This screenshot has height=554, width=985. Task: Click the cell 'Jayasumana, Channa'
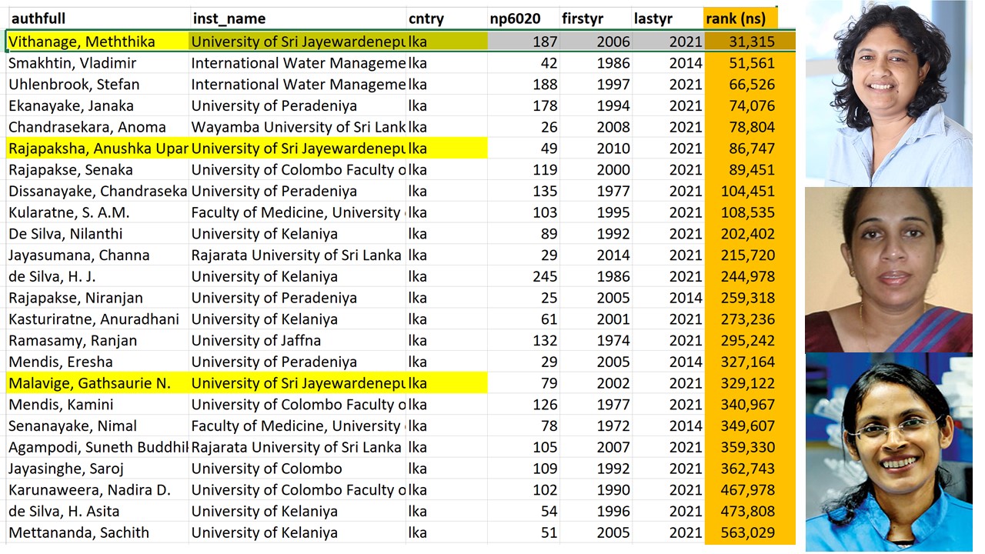tap(98, 255)
